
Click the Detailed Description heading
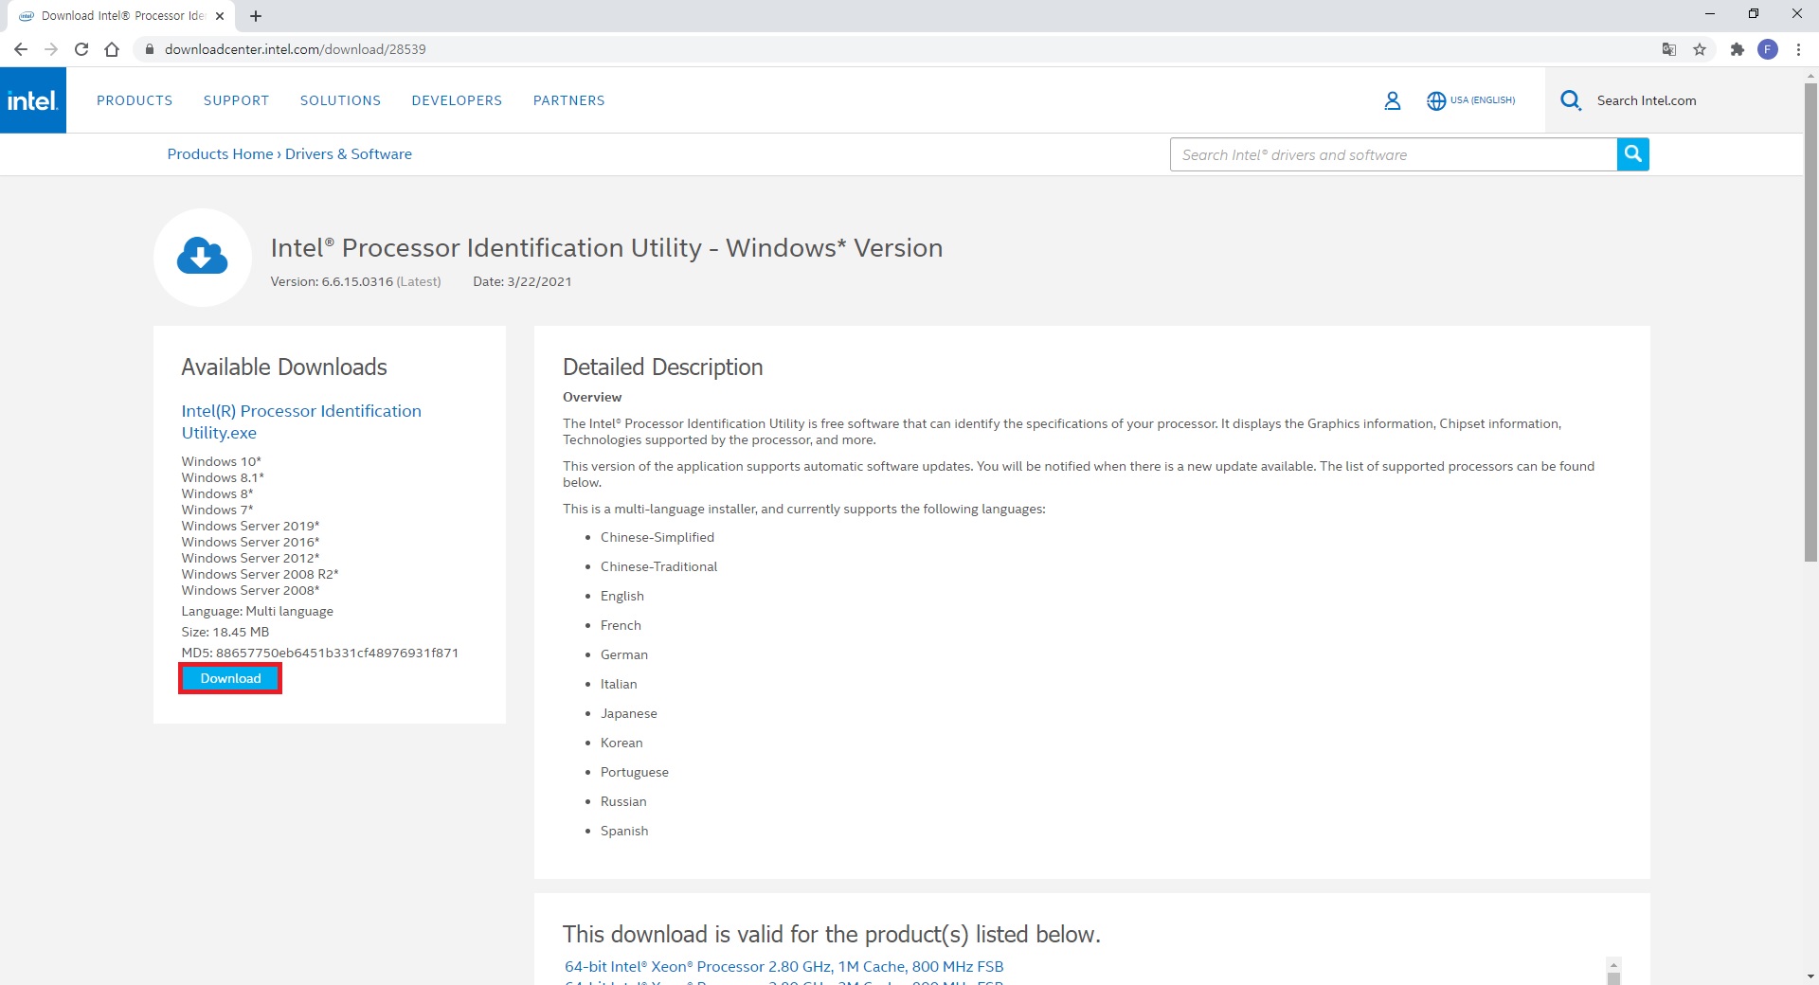tap(662, 367)
